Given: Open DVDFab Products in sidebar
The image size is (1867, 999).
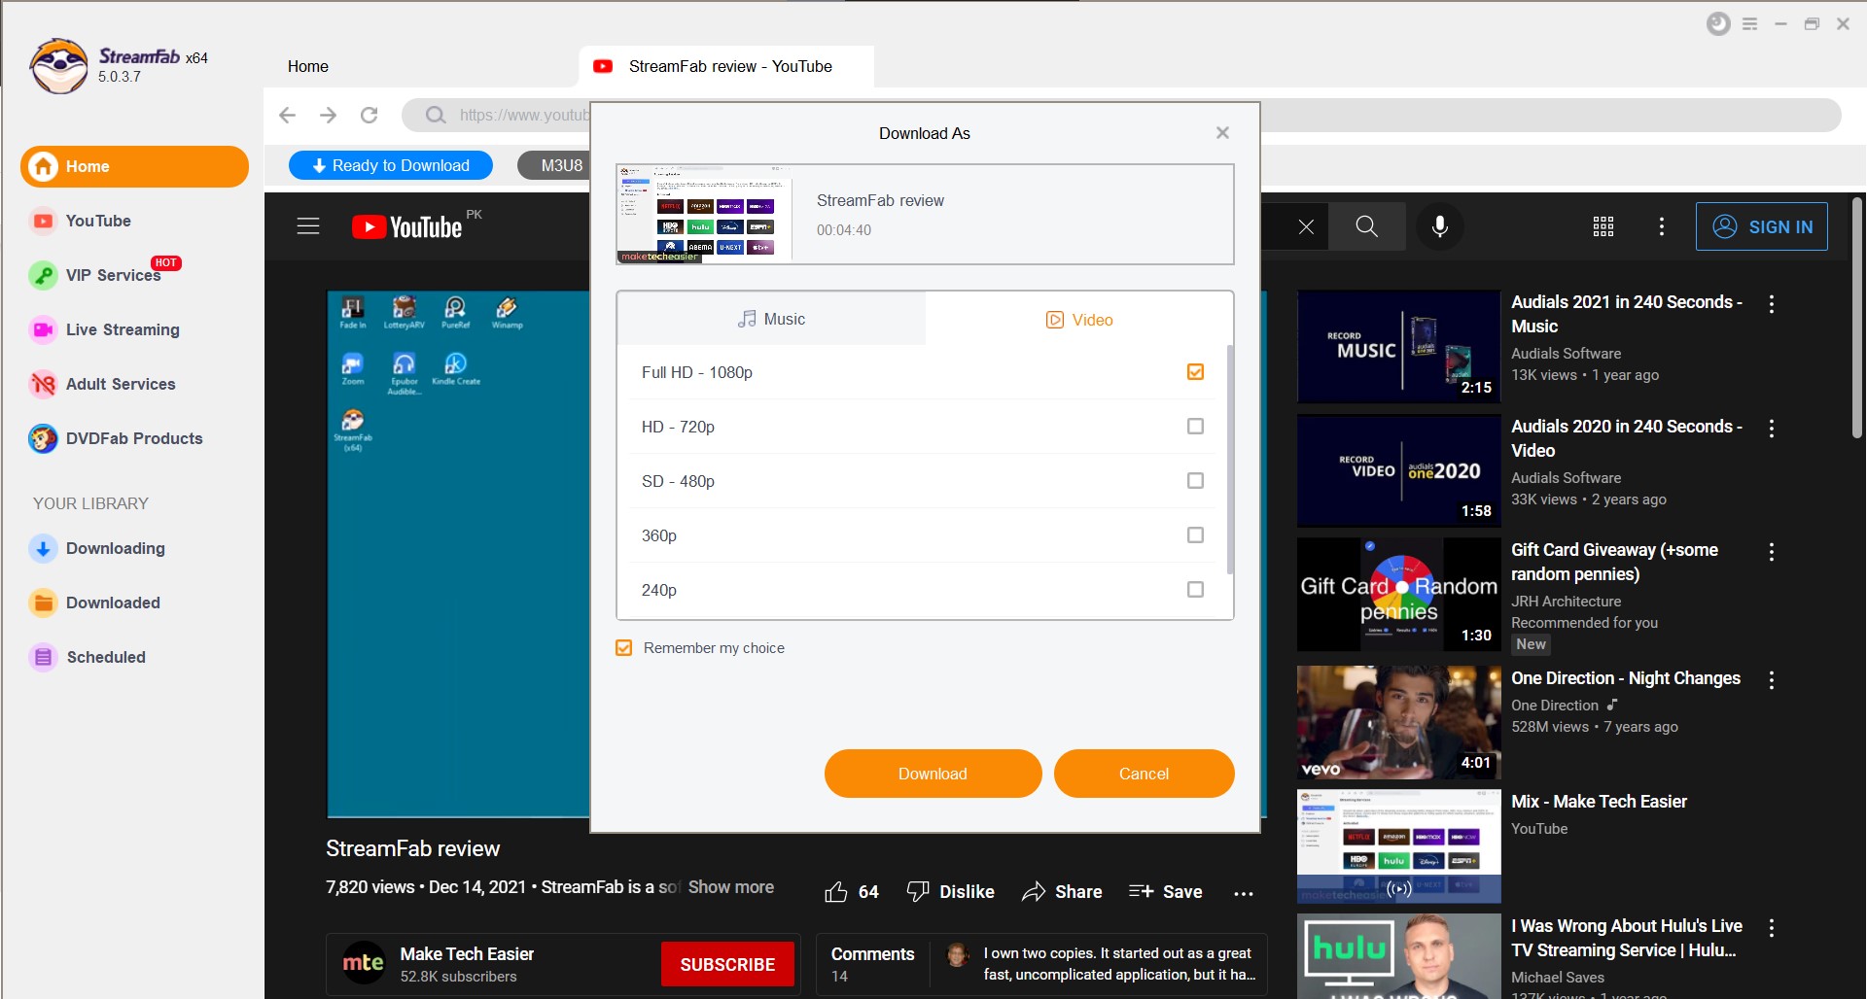Looking at the screenshot, I should pyautogui.click(x=117, y=438).
